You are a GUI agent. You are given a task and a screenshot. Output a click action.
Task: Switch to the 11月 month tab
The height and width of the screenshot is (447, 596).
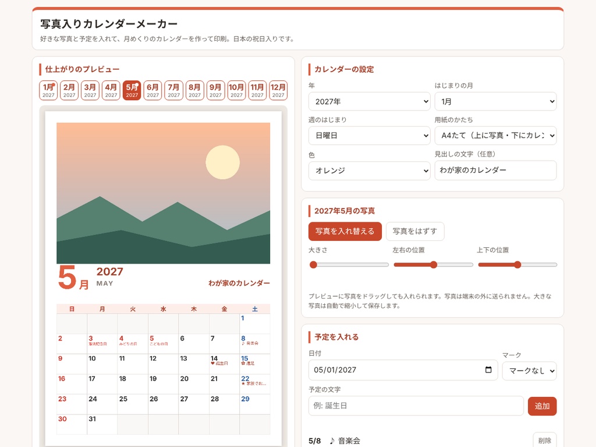[257, 90]
